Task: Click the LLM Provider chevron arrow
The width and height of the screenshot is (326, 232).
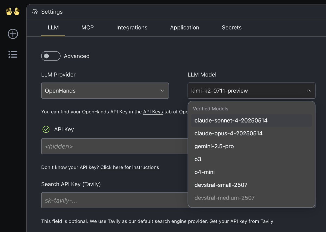Action: pos(162,91)
